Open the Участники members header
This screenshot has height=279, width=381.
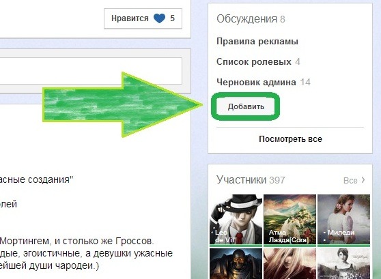241,180
